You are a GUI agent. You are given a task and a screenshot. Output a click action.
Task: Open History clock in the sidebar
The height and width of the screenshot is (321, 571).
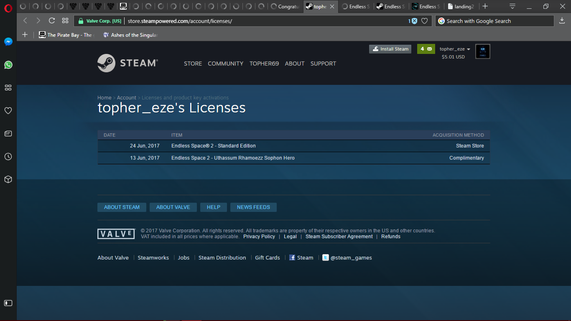coord(8,157)
